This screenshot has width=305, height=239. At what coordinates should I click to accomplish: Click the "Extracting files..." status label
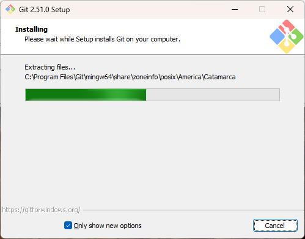point(50,67)
